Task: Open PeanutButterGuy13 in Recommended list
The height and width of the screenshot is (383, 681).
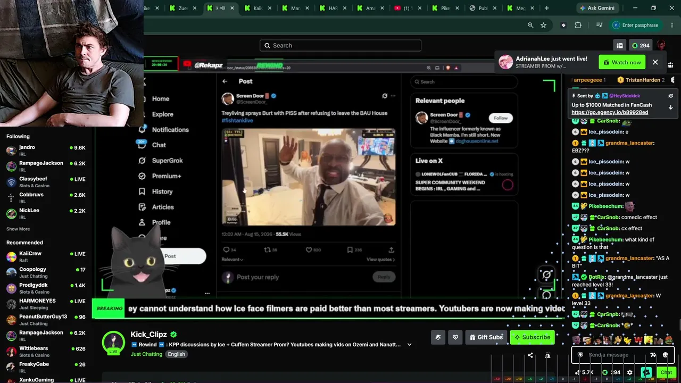Action: (47, 319)
